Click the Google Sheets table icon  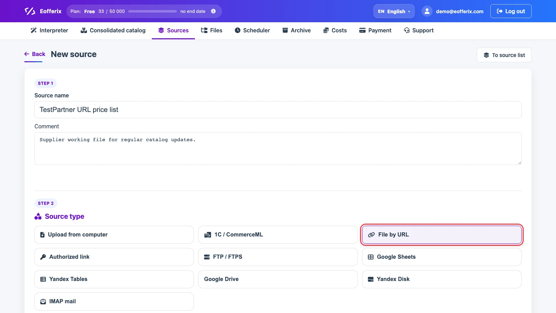371,257
